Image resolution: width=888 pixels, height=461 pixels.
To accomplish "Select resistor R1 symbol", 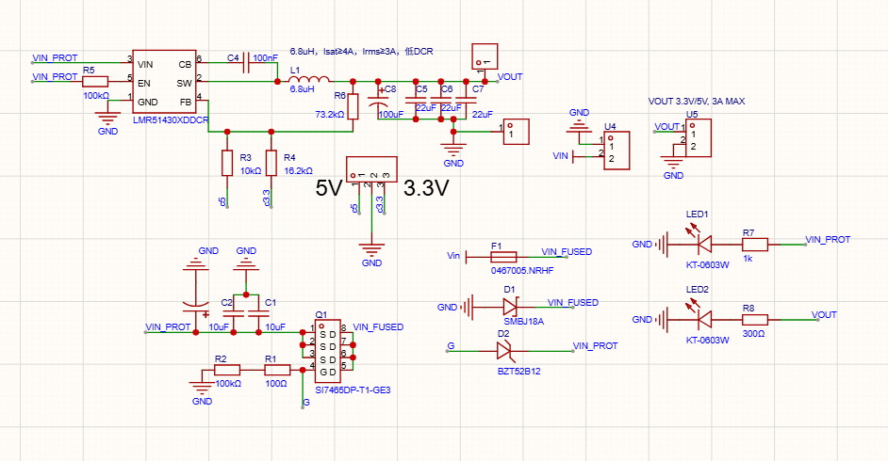I will 277,370.
